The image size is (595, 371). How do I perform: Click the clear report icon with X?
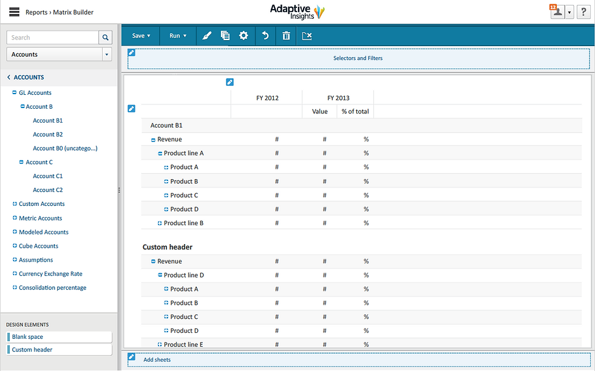pos(307,36)
